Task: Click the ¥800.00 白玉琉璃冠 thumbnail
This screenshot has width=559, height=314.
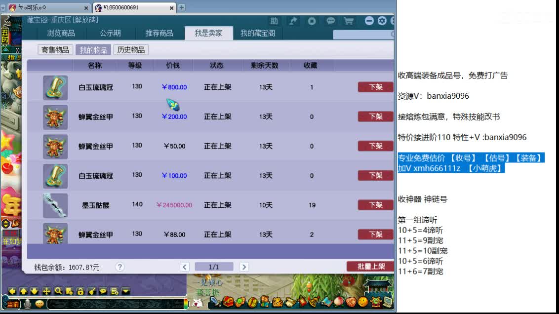Action: 55,88
